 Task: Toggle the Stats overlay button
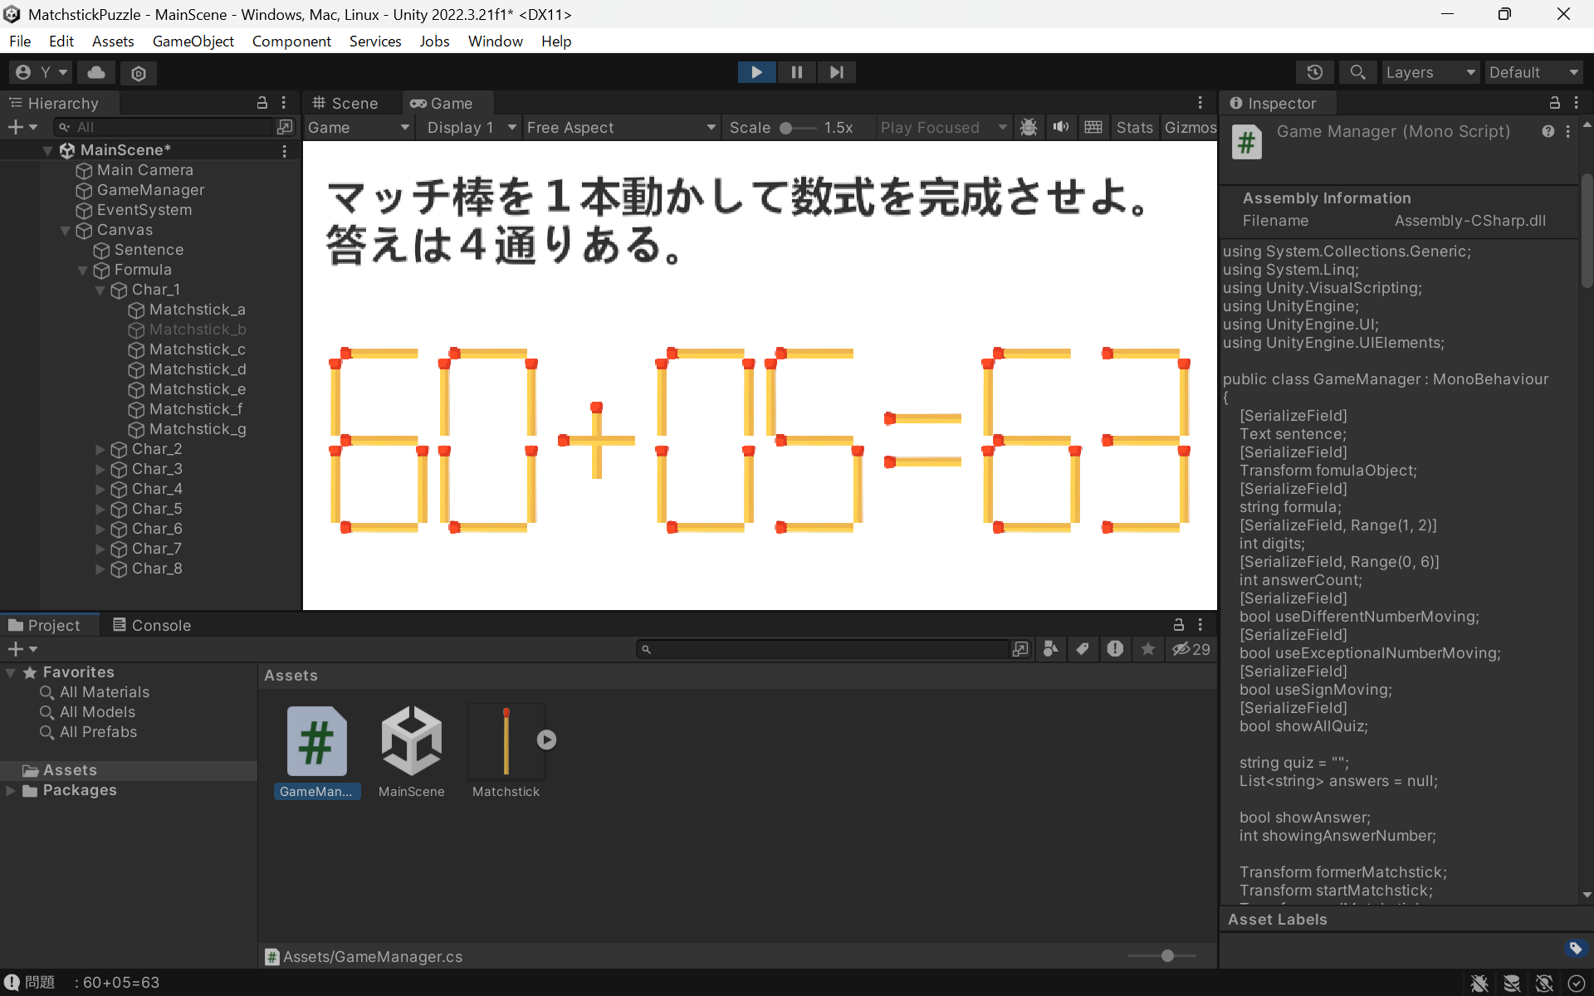tap(1133, 127)
